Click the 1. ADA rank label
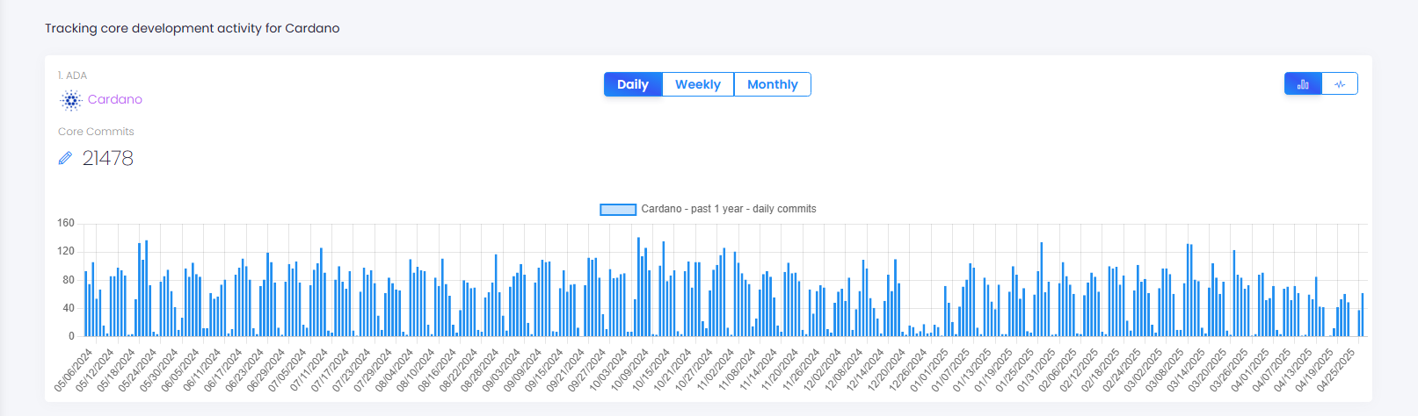The image size is (1418, 416). tap(72, 75)
